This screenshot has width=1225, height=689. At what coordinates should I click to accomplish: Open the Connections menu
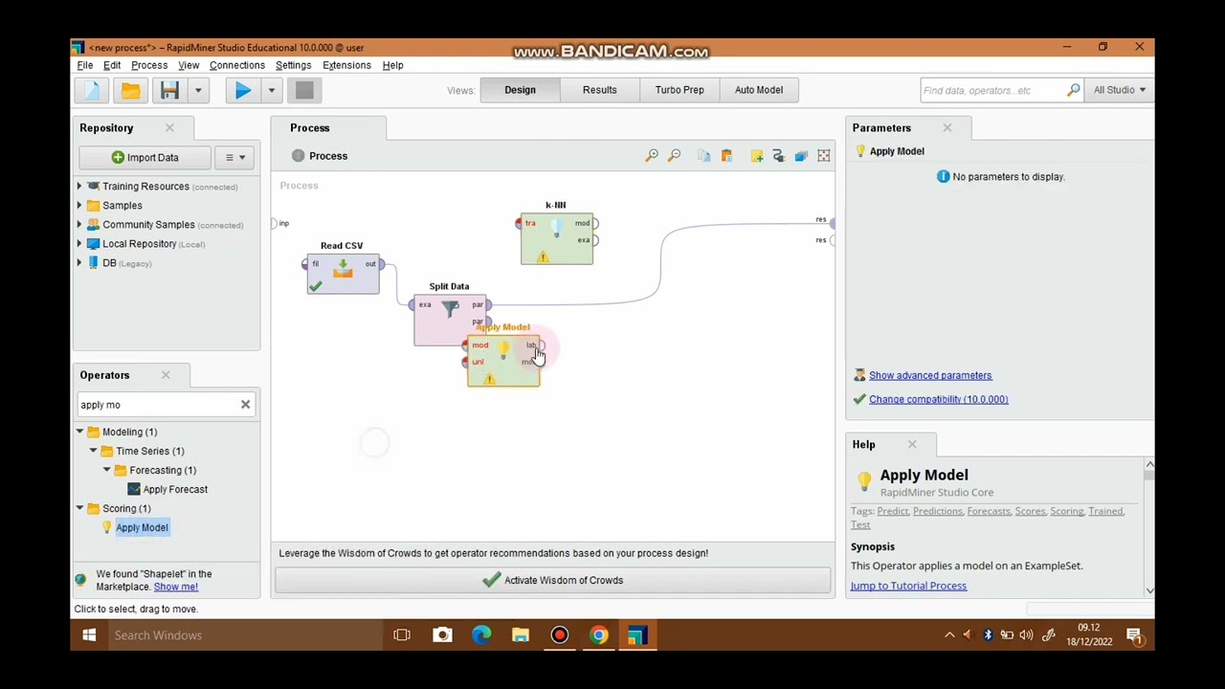tap(237, 65)
